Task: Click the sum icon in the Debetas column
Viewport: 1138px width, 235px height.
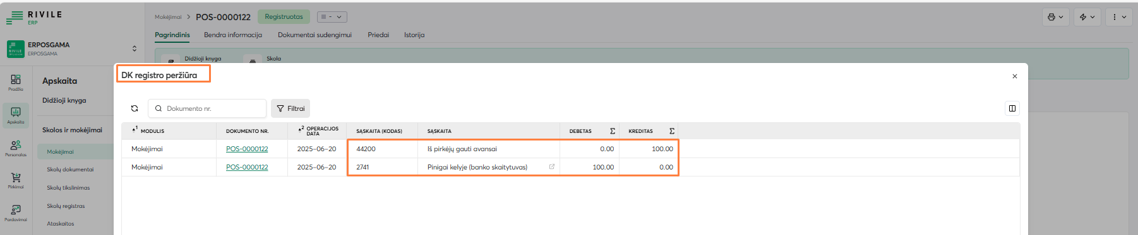Action: point(613,131)
